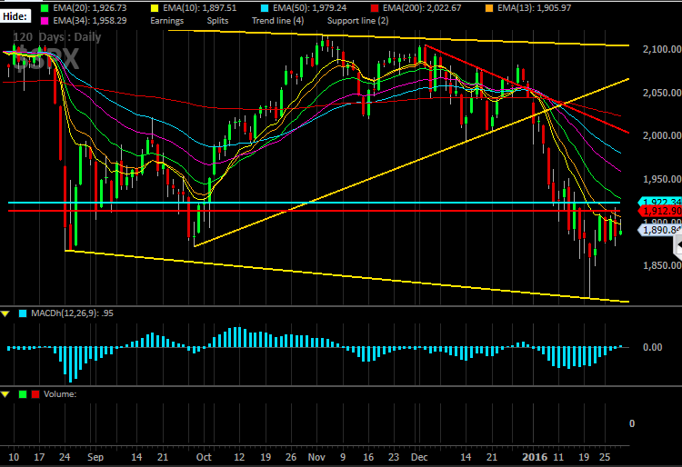Click the green Volume up color swatch
The image size is (682, 467).
[x=23, y=394]
